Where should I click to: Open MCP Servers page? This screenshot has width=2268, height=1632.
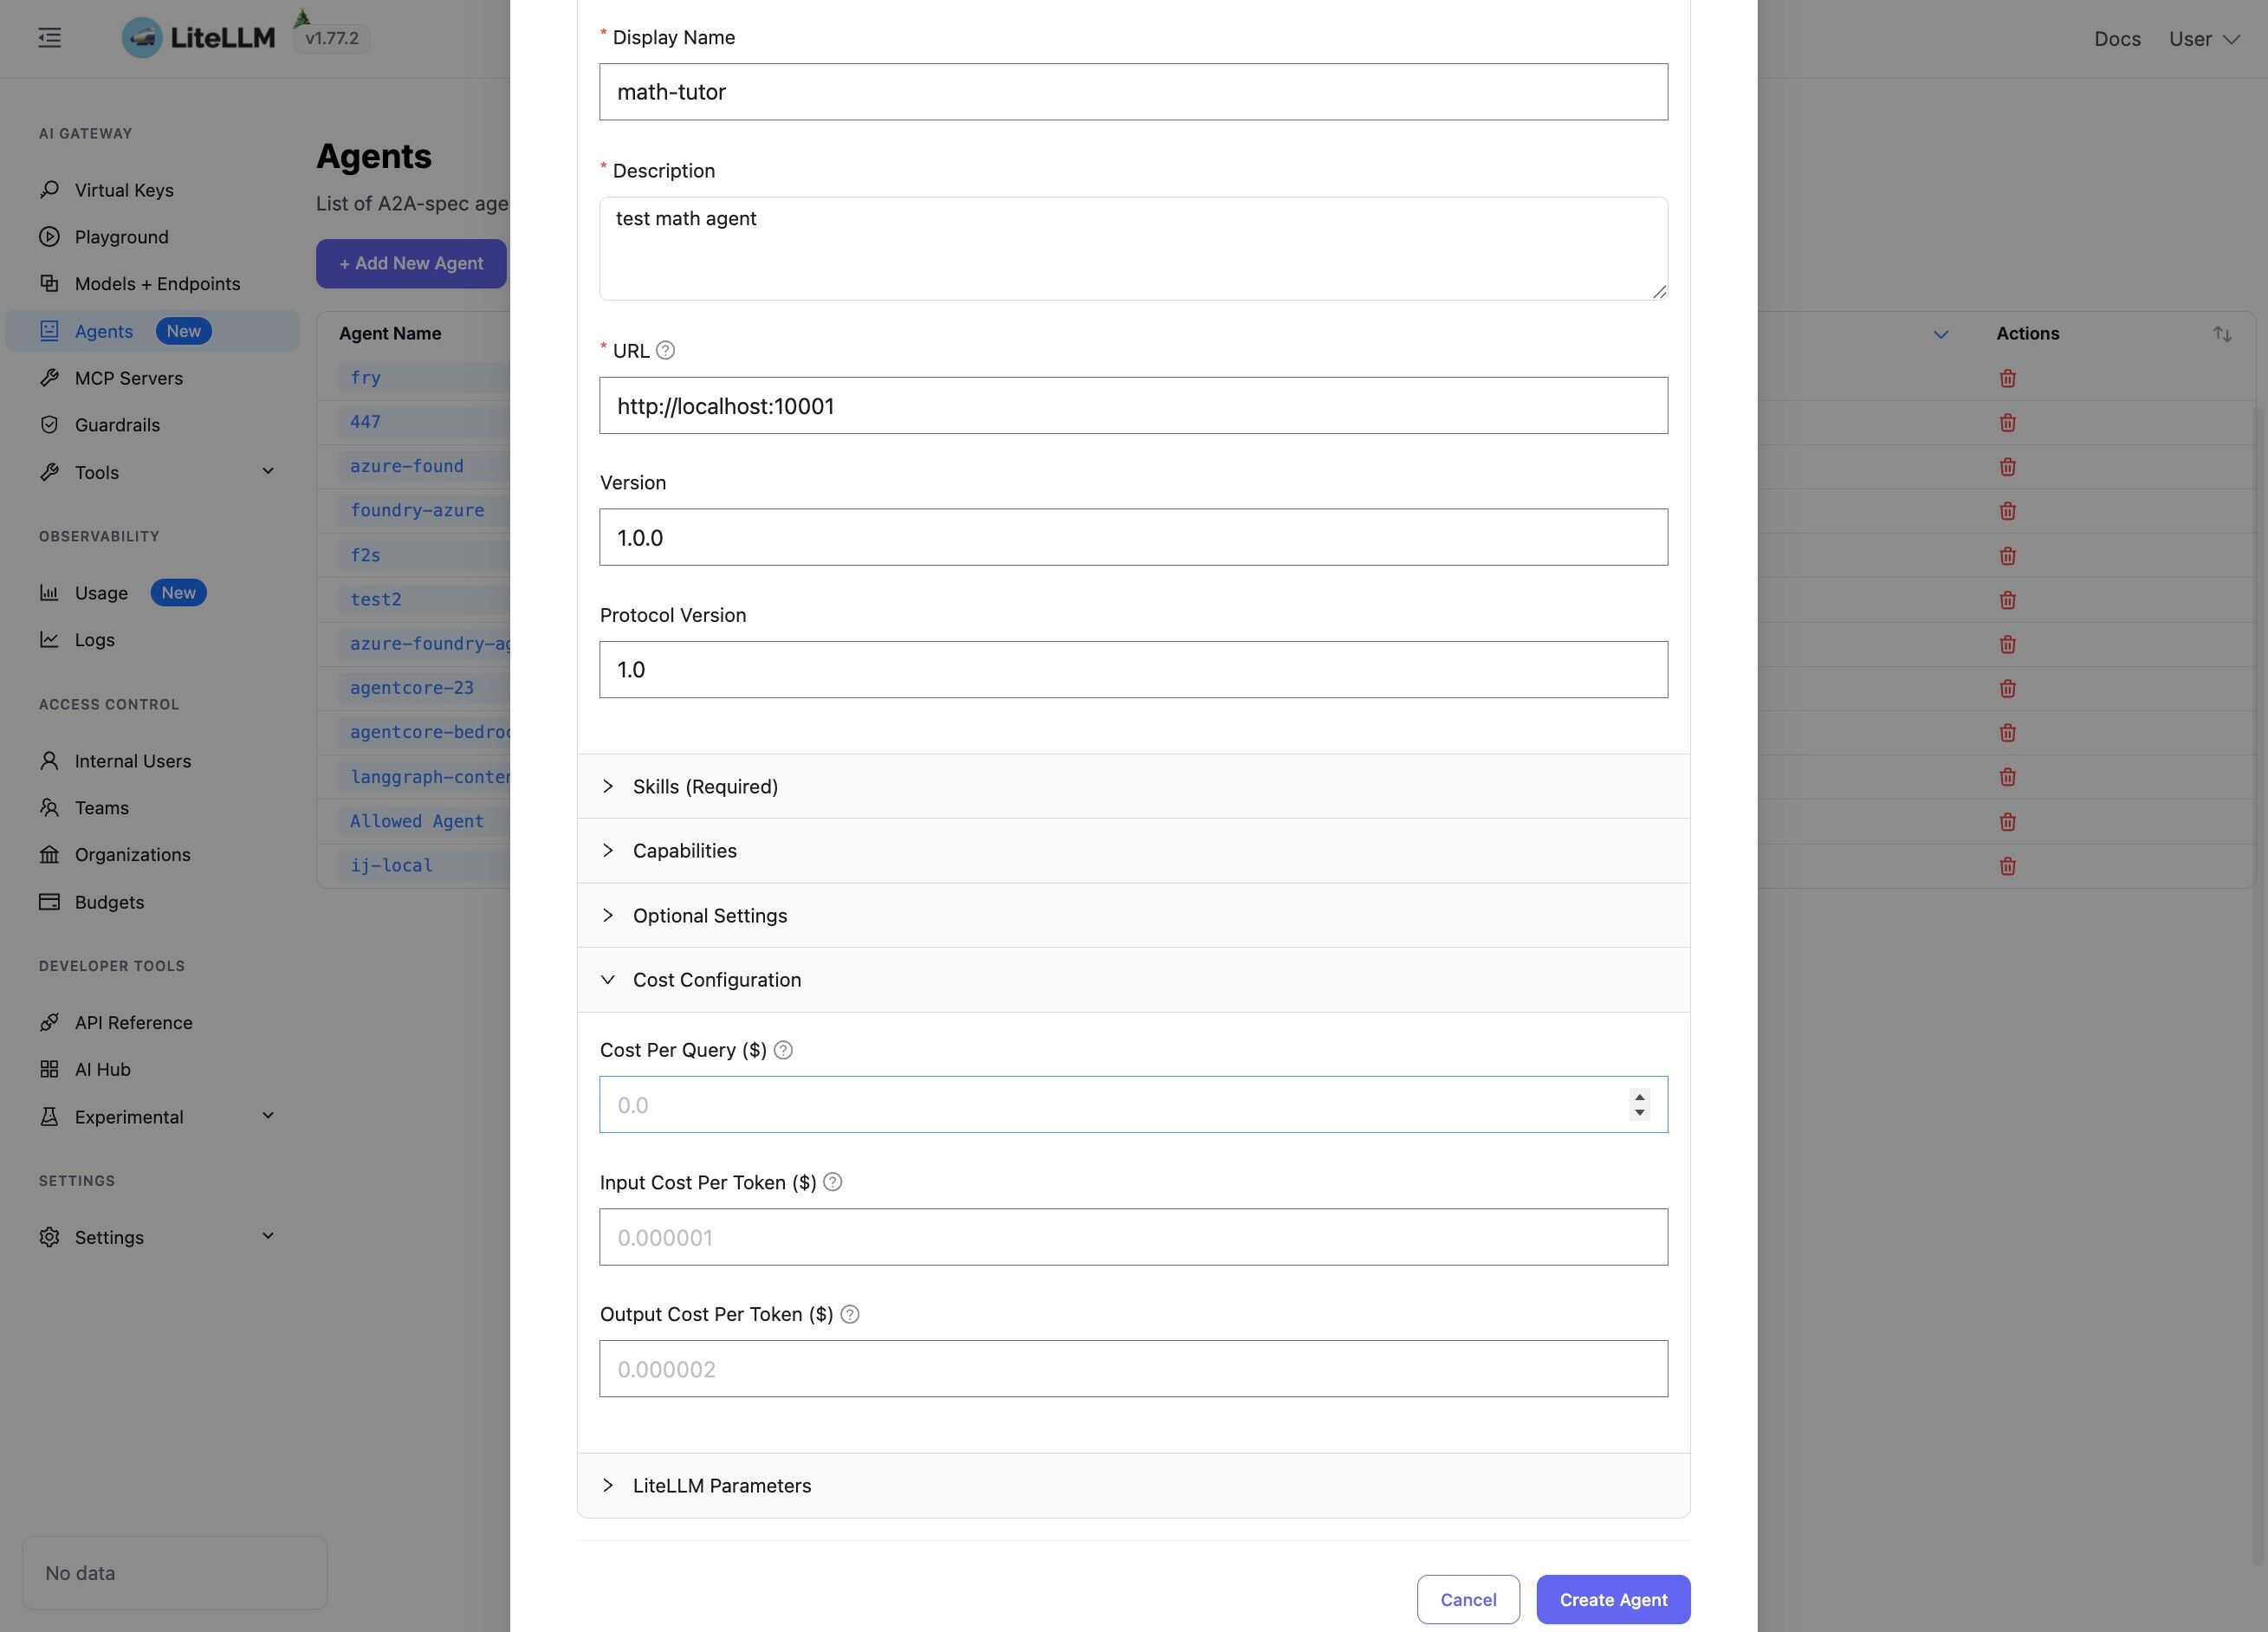point(128,378)
